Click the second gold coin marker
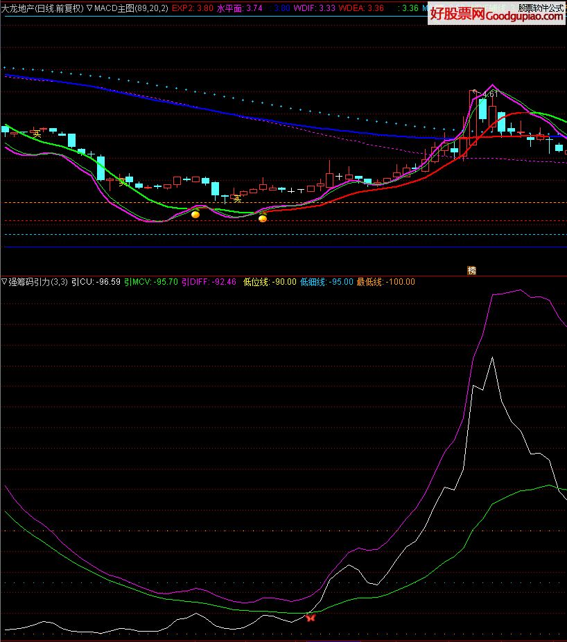Image resolution: width=567 pixels, height=642 pixels. coord(263,219)
